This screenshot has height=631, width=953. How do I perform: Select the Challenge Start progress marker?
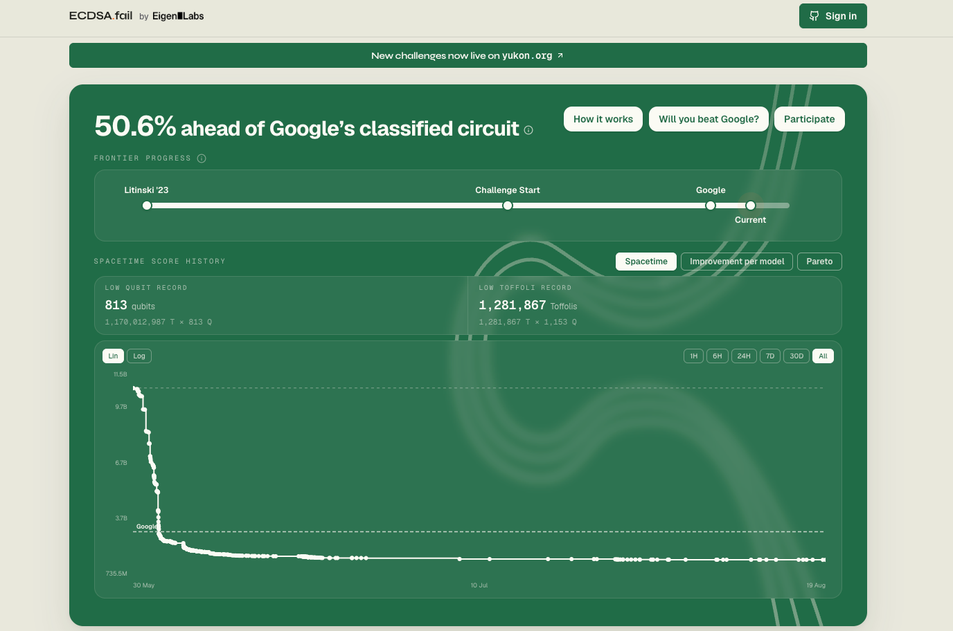click(508, 205)
